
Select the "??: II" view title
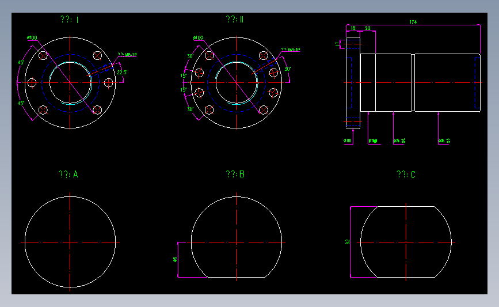[235, 20]
